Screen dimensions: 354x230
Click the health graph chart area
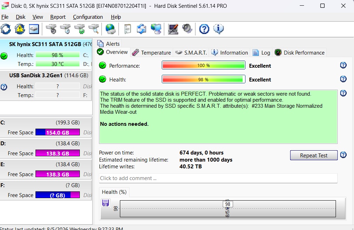point(228,209)
